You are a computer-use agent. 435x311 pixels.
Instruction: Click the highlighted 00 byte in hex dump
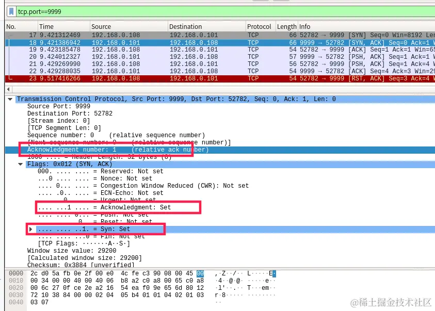[200, 273]
